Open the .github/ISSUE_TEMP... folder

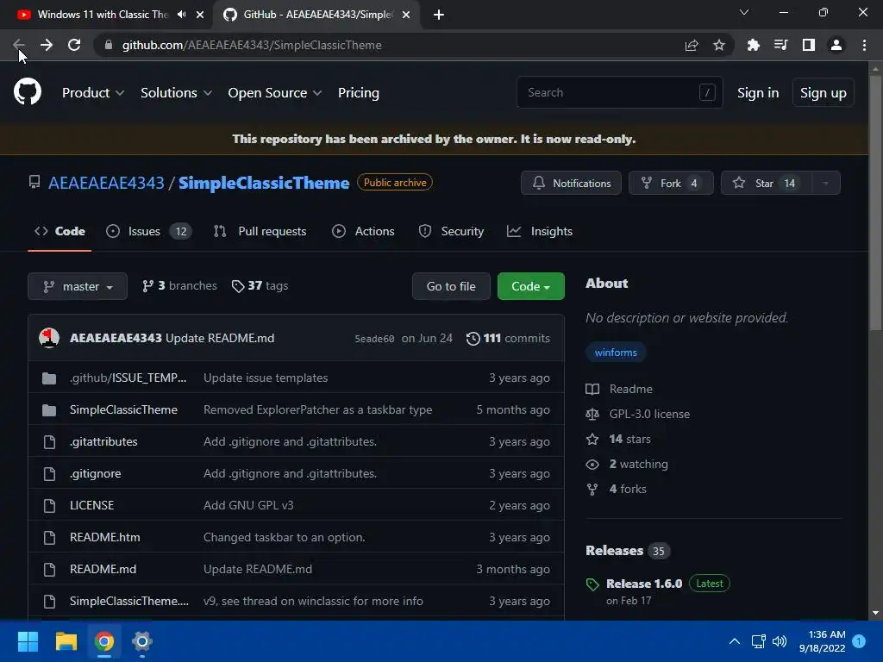click(x=128, y=378)
